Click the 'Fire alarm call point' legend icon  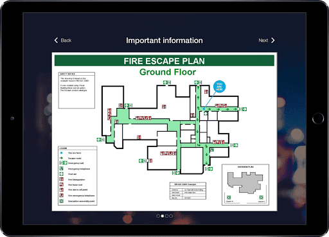pyautogui.click(x=62, y=189)
